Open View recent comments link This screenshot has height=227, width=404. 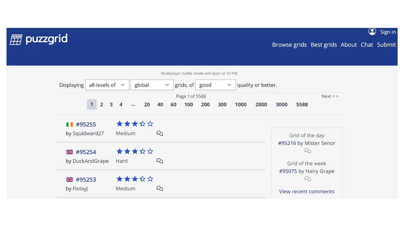307,191
